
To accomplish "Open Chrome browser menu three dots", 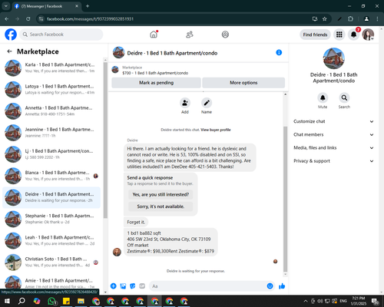I will point(377,19).
